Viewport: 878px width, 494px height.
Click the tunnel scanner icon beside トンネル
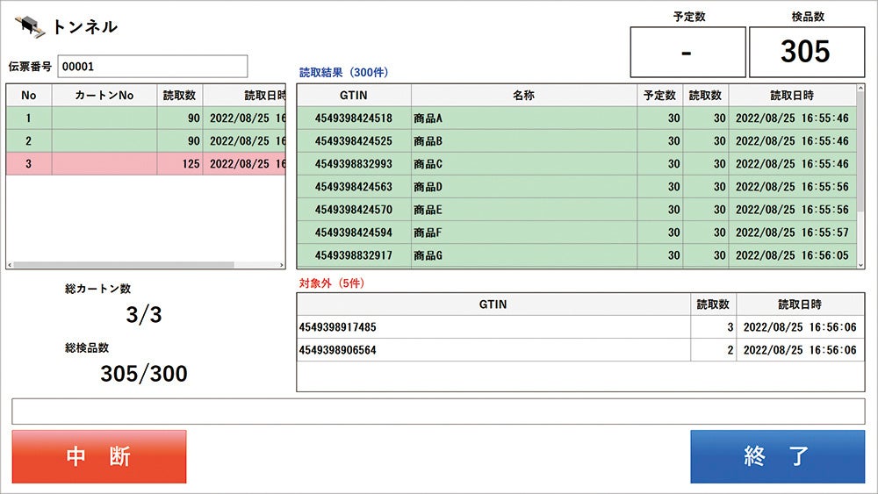(x=30, y=26)
